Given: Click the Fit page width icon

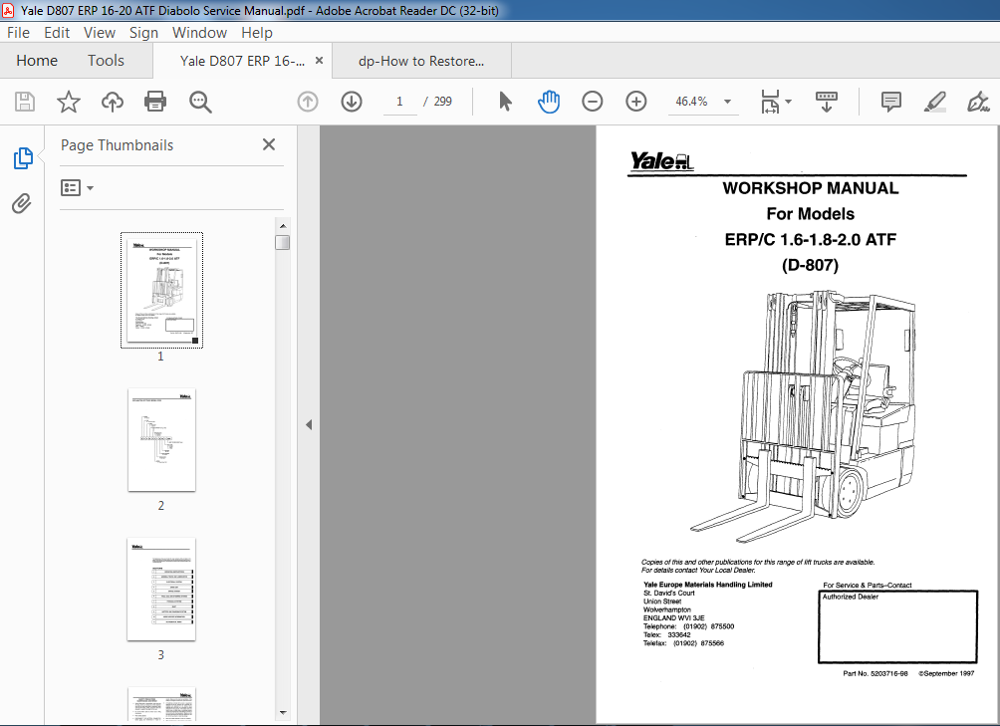Looking at the screenshot, I should coord(770,102).
